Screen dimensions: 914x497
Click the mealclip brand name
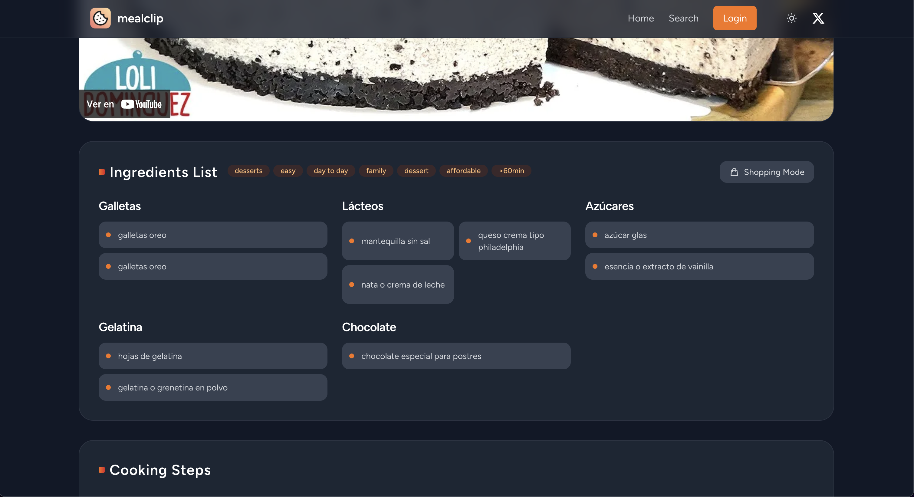(x=140, y=18)
